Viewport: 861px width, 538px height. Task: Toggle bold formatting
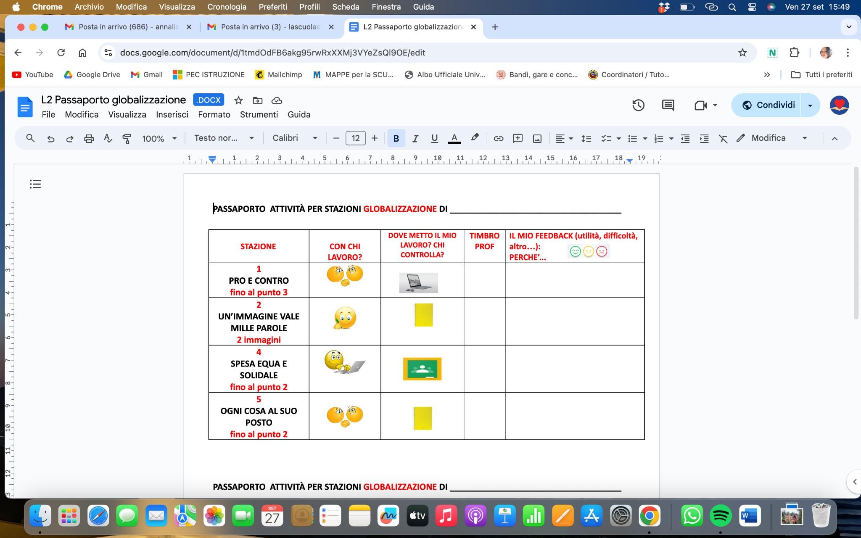(x=396, y=138)
